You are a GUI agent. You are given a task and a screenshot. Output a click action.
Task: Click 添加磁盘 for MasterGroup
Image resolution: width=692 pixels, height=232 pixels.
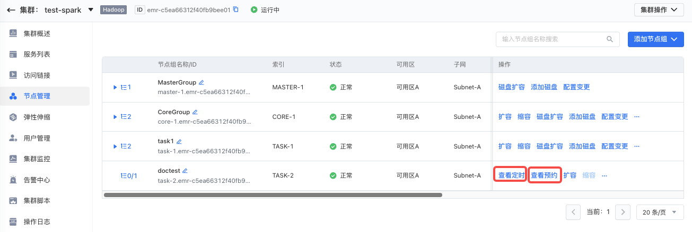click(544, 87)
